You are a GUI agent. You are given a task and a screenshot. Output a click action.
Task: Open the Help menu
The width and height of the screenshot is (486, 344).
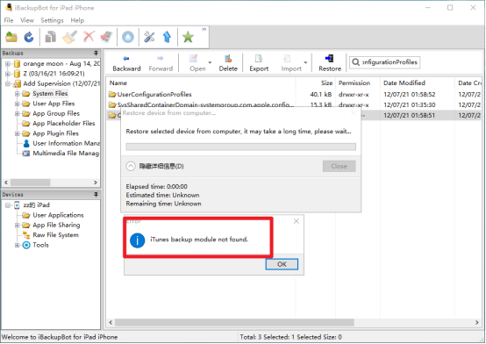click(x=77, y=20)
